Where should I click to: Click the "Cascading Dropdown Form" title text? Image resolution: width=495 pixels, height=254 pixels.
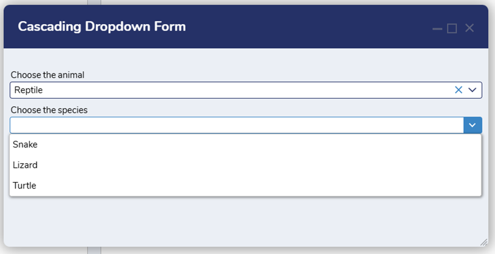[102, 26]
